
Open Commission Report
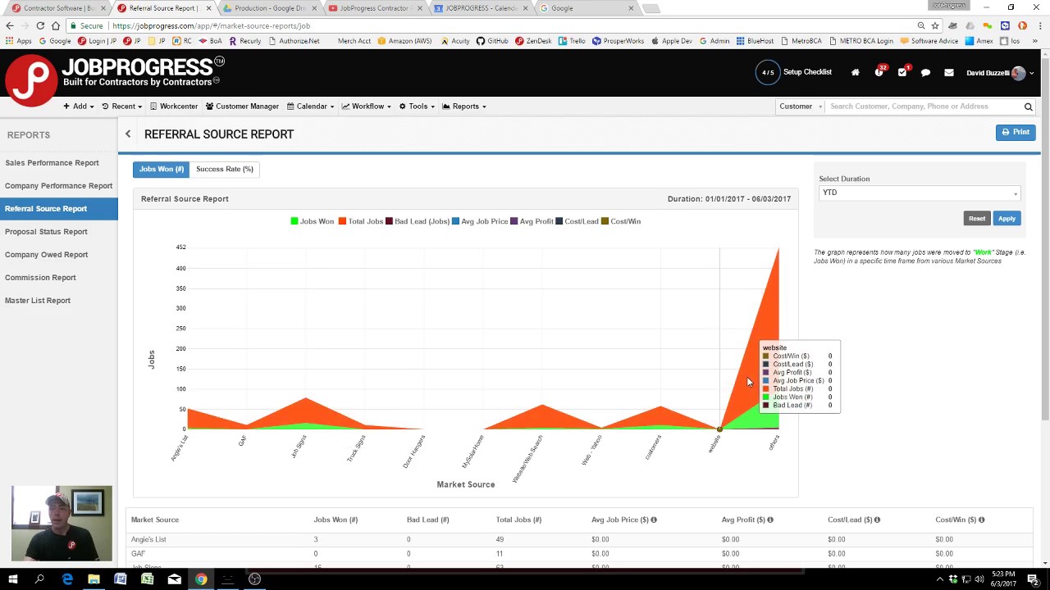(40, 278)
